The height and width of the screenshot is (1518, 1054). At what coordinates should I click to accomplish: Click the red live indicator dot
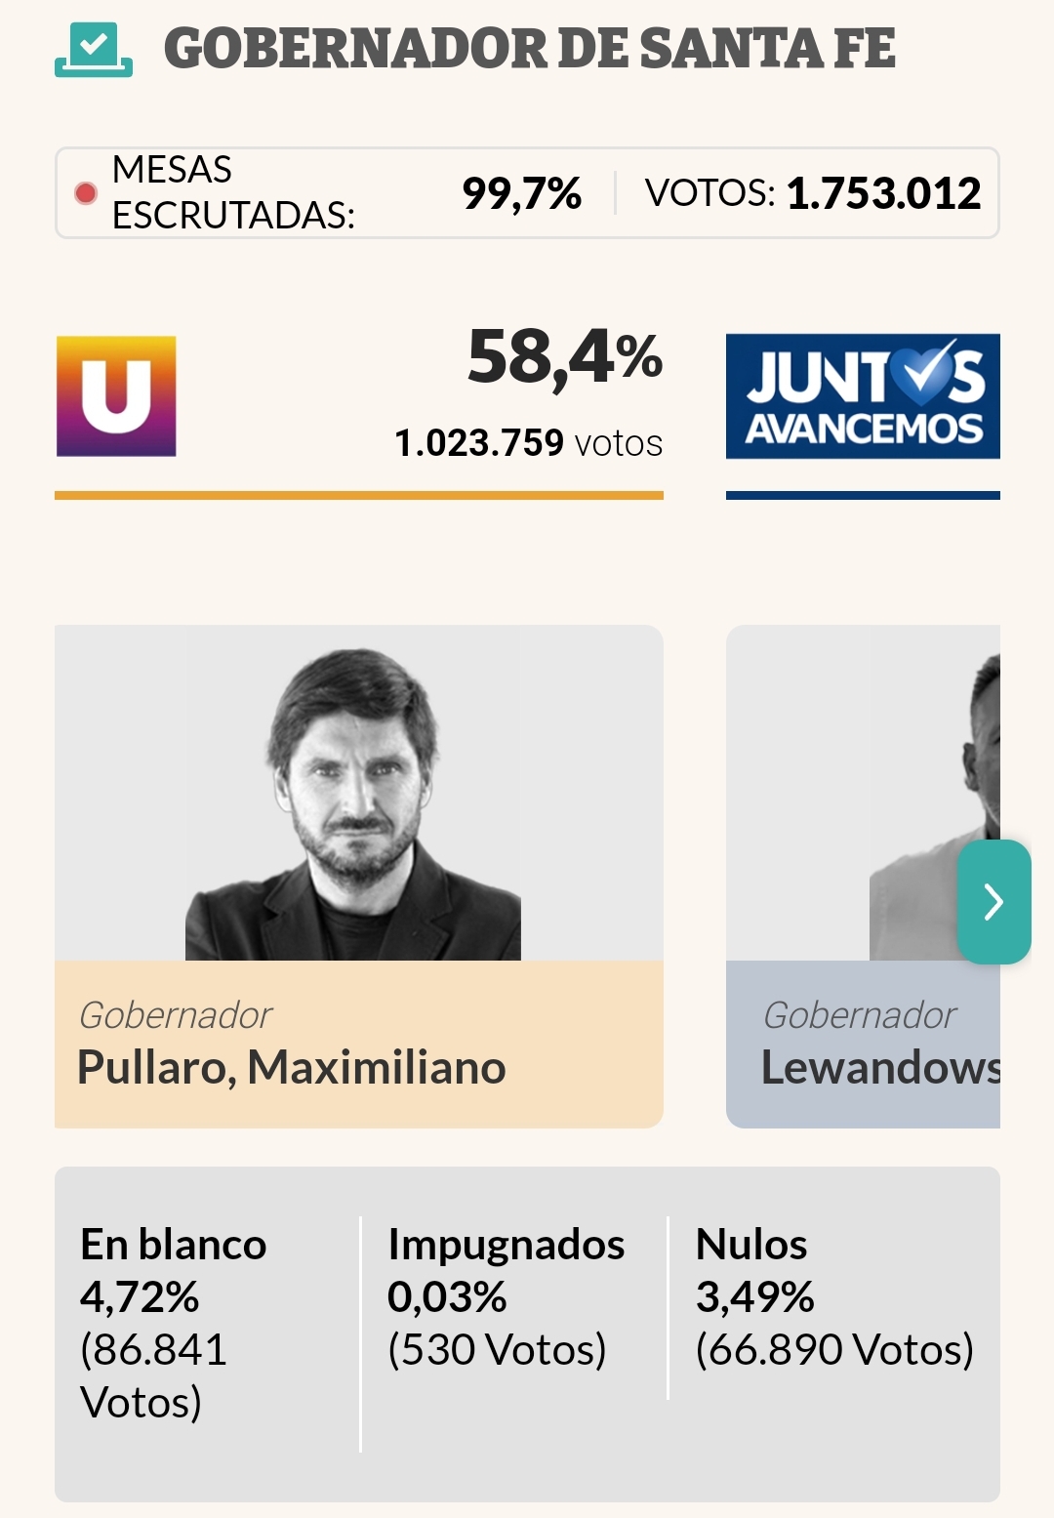click(86, 193)
